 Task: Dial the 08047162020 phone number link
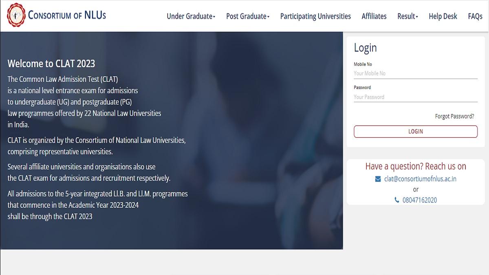tap(419, 200)
